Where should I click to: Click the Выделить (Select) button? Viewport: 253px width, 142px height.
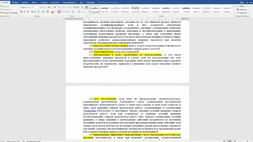[242, 13]
